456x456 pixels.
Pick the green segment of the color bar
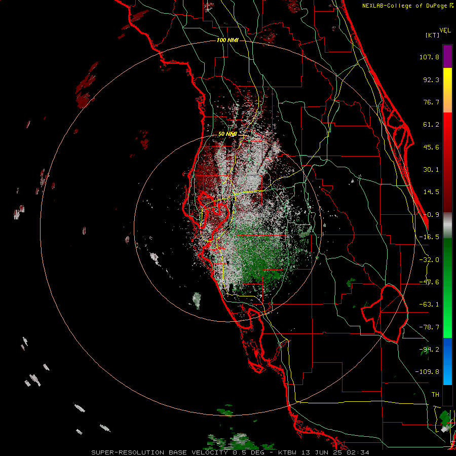point(447,288)
